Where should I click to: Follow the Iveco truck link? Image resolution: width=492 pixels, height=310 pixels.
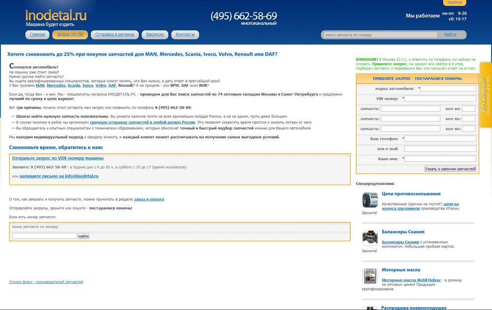88,85
